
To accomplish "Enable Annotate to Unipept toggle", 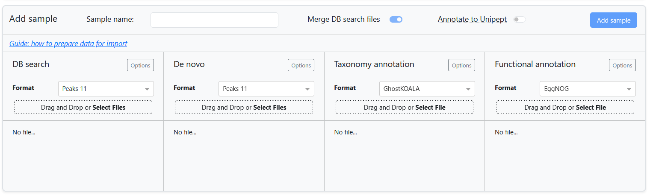I will (520, 20).
